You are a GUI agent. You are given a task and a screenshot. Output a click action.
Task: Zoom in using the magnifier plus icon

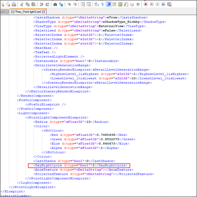click(69, 4)
